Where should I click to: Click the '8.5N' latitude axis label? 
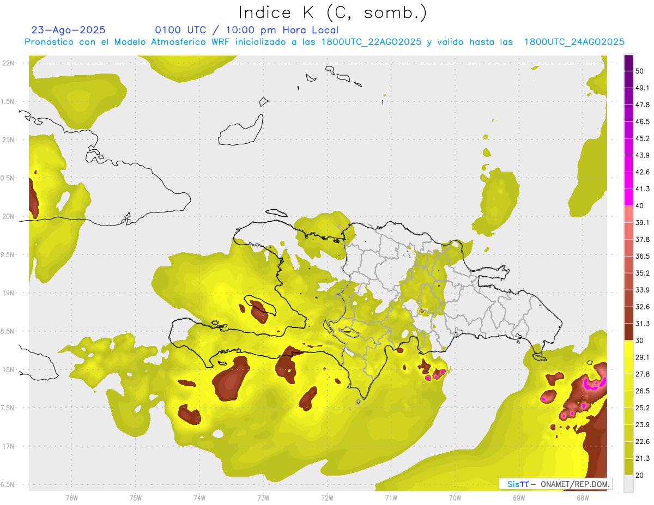(x=8, y=331)
